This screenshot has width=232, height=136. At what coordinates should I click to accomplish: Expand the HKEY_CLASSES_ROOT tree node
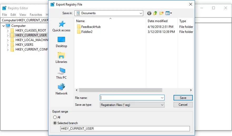8,31
